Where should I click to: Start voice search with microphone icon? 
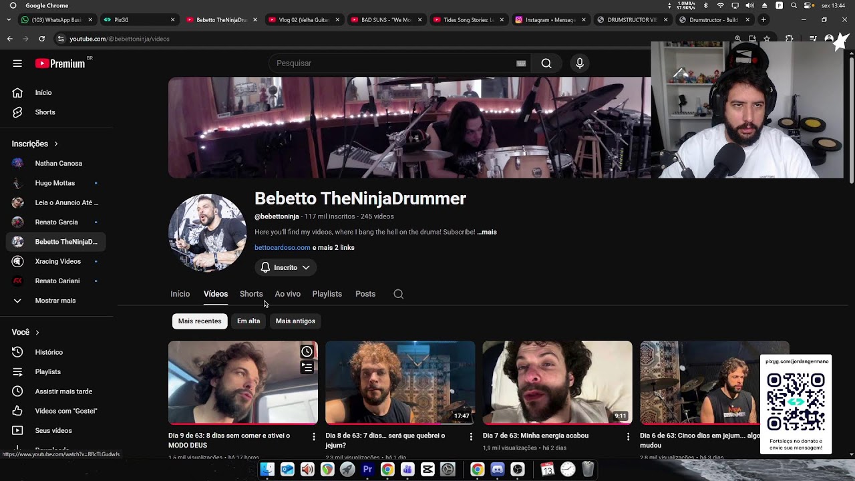click(580, 63)
